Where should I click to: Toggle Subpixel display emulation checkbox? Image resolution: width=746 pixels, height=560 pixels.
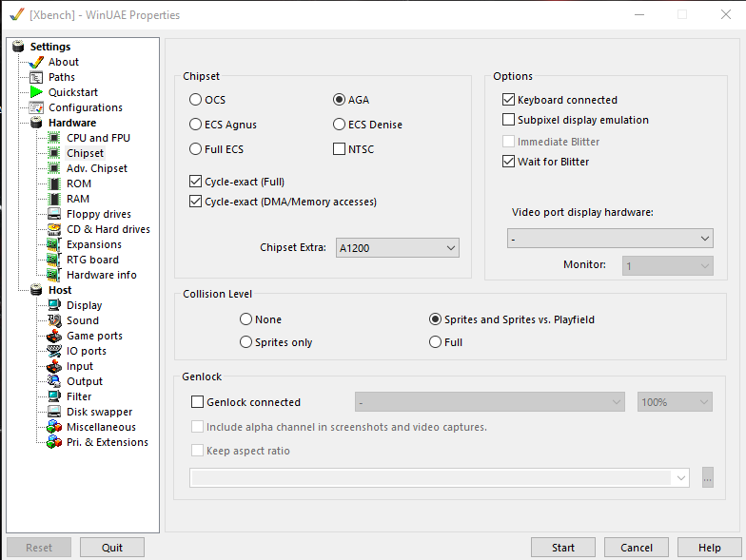(508, 120)
